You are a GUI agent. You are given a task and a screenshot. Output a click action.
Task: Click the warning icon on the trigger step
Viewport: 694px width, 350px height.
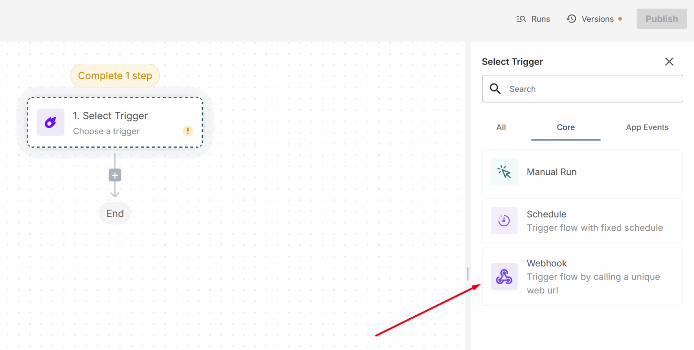(x=188, y=131)
